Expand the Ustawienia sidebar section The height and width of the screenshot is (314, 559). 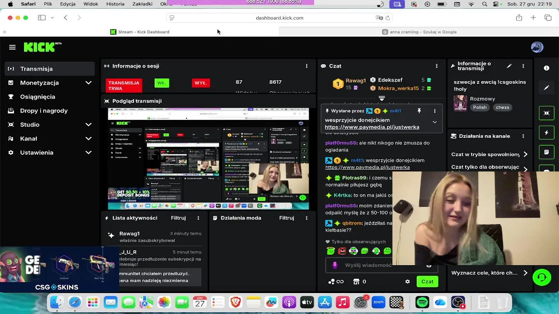click(x=88, y=153)
